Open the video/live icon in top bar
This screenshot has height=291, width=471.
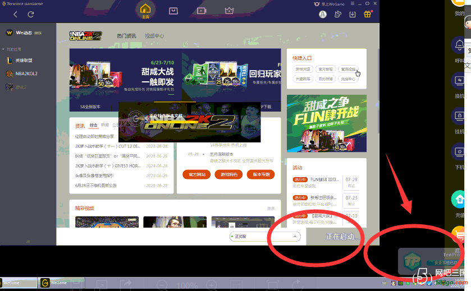[x=202, y=11]
